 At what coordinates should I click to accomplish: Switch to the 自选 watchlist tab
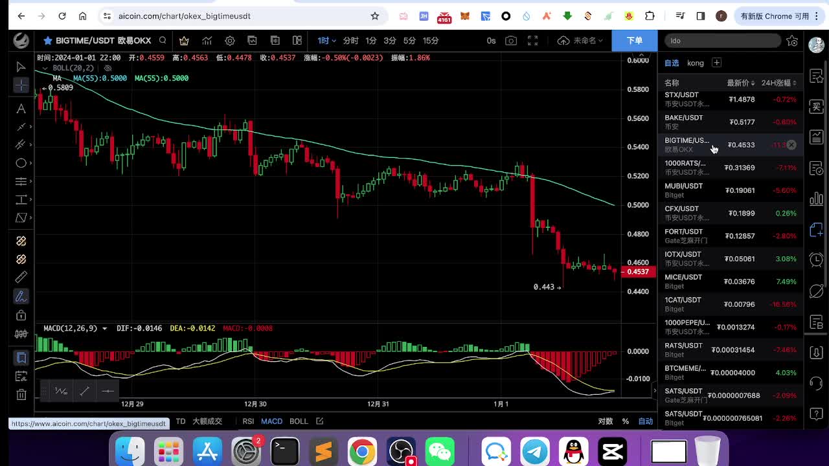[x=672, y=63]
